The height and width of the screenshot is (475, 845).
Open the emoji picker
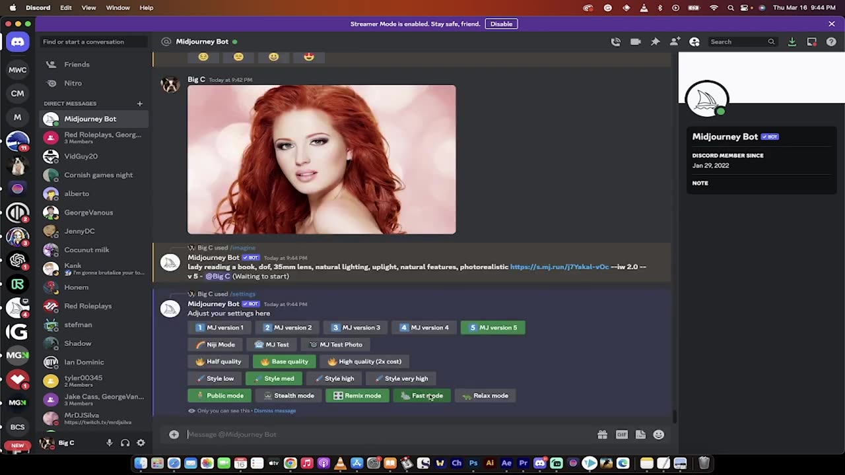(658, 434)
